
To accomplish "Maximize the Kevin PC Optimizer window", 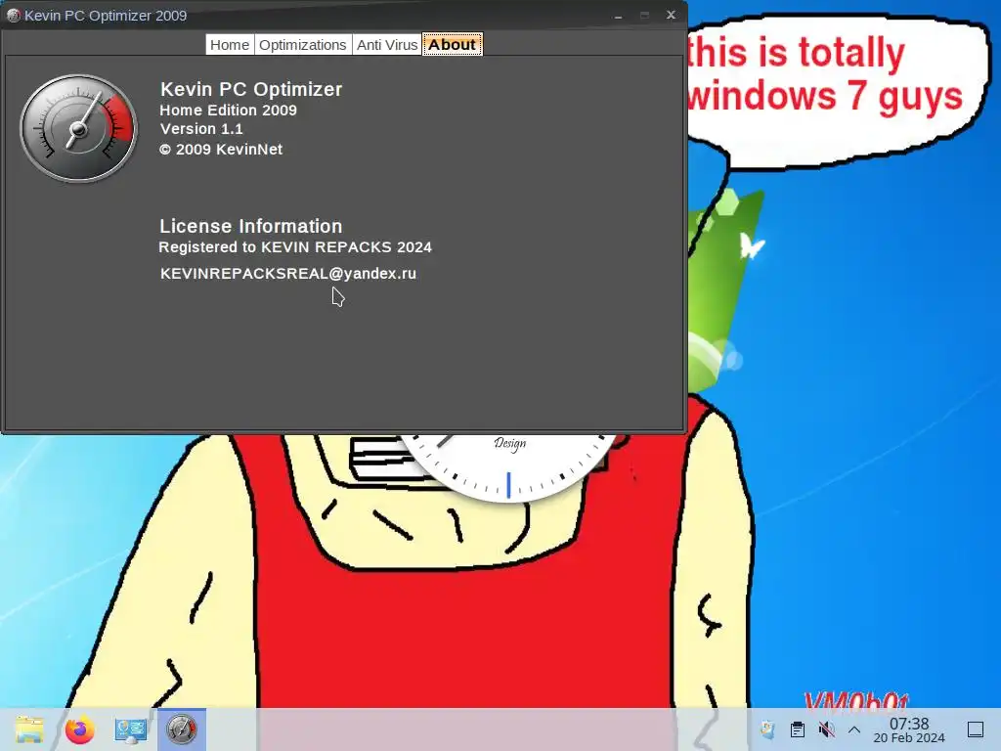I will click(x=644, y=16).
